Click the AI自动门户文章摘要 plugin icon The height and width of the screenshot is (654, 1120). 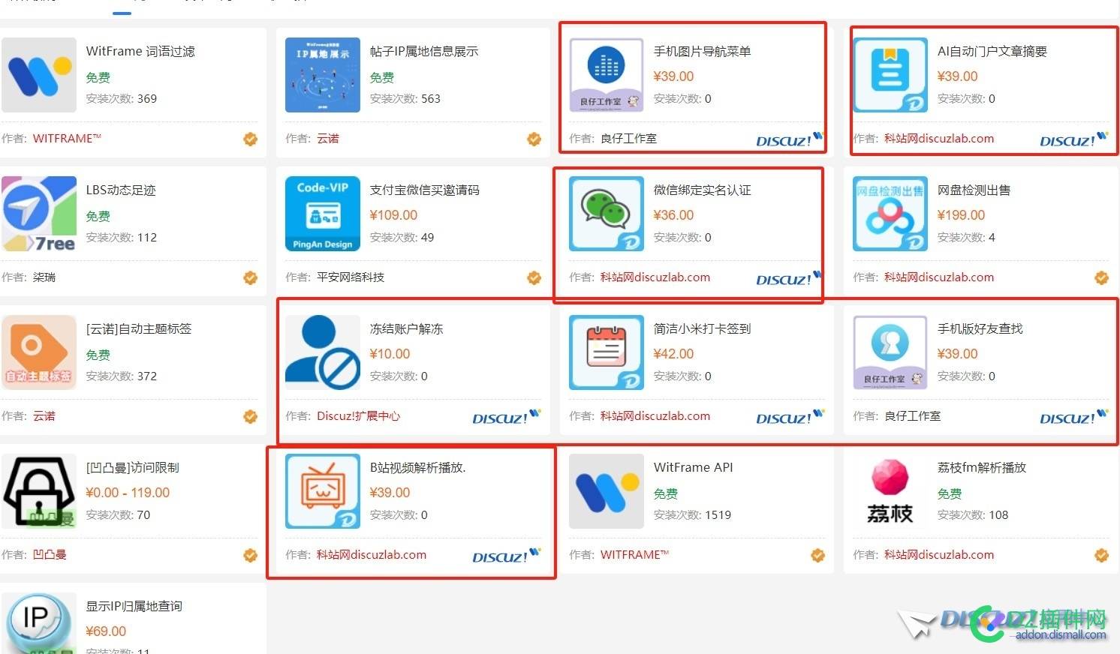890,75
